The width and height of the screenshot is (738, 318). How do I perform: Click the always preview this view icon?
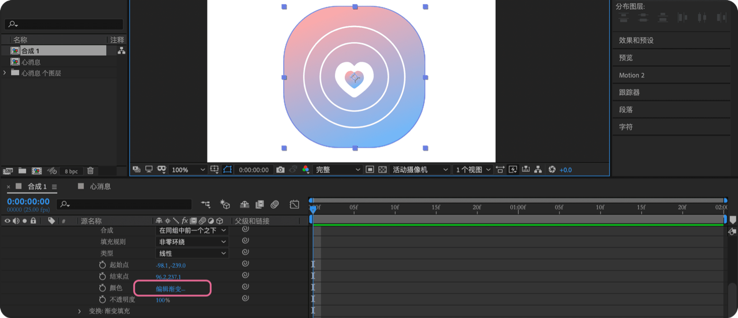coord(137,170)
